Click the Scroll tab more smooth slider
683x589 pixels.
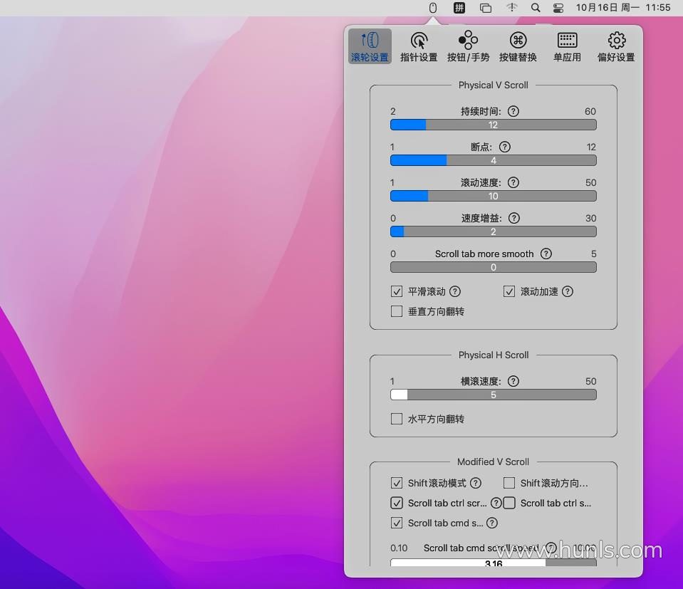[x=494, y=268]
